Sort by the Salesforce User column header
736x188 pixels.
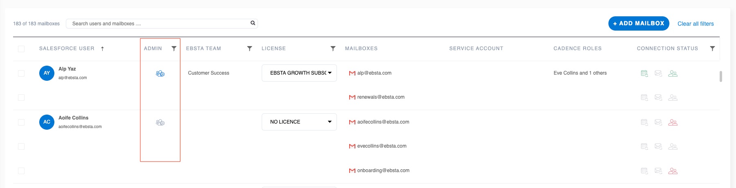(x=67, y=49)
